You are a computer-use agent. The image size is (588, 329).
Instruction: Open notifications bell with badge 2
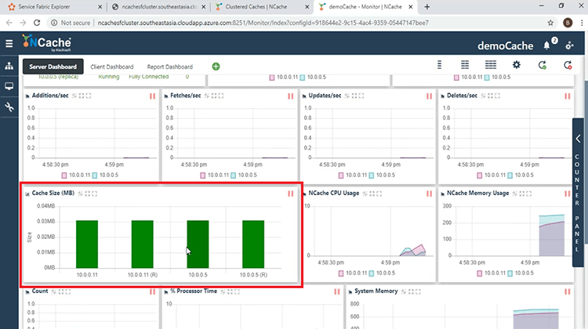click(x=546, y=45)
